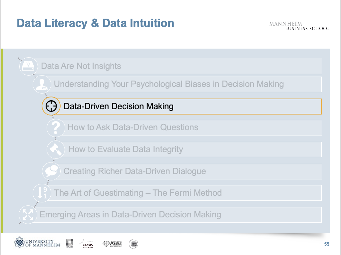Screen dimensions: 341x255
Task: Jump to The Art of Guestimating section
Action: 138,193
